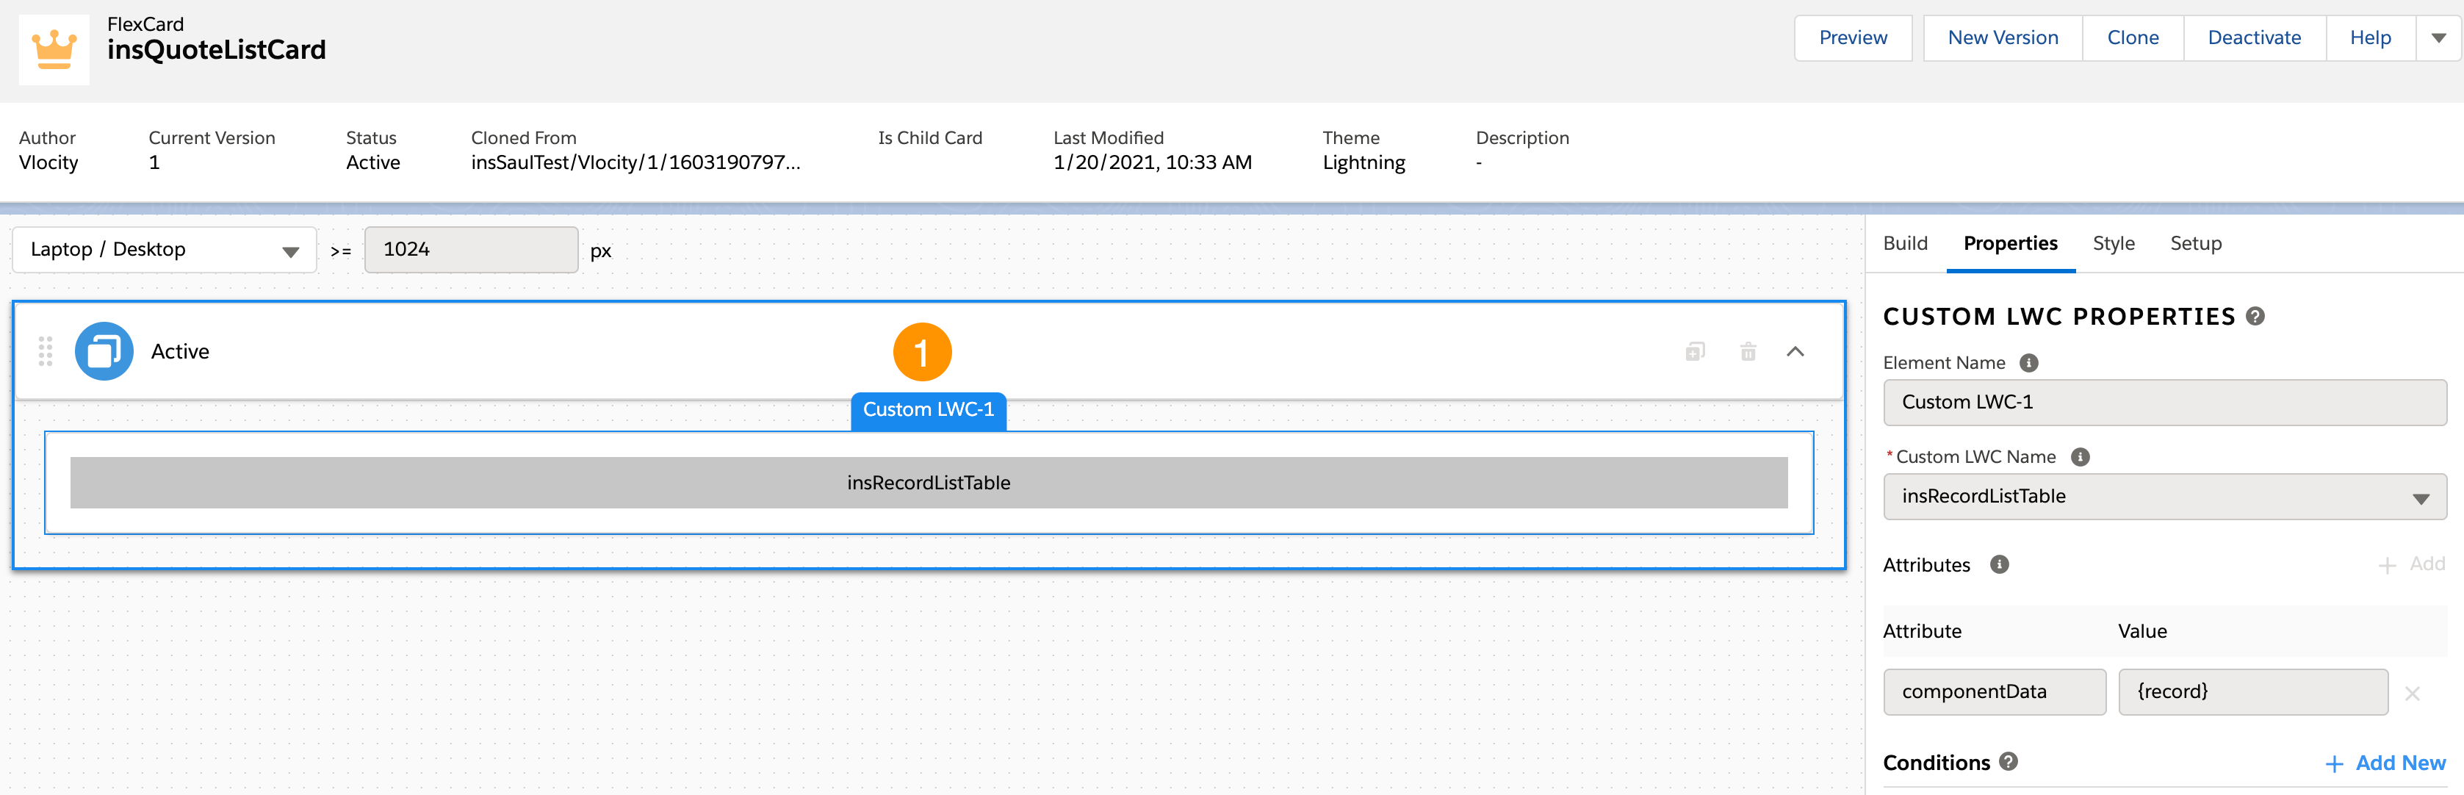Click the Clone button in header
The height and width of the screenshot is (795, 2464).
pyautogui.click(x=2133, y=38)
